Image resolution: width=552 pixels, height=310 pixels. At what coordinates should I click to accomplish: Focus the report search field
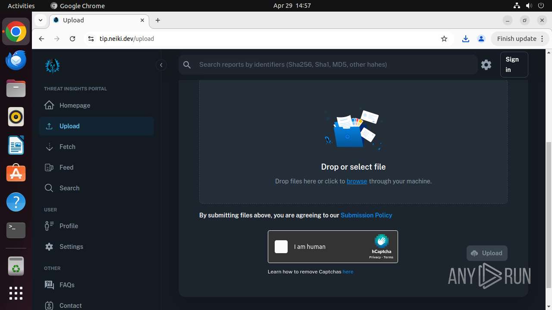click(x=336, y=65)
